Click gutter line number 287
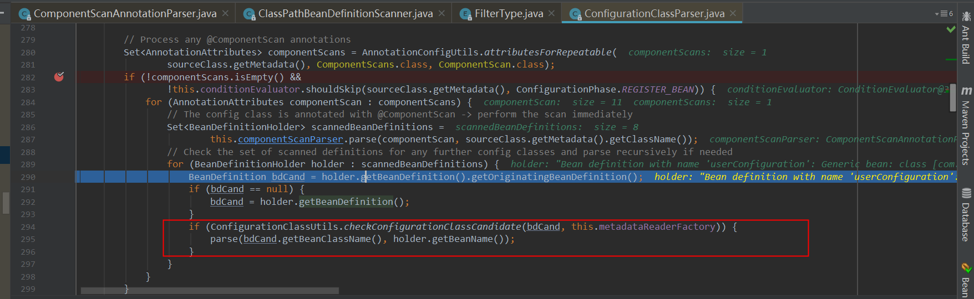Viewport: 974px width, 299px height. [28, 140]
